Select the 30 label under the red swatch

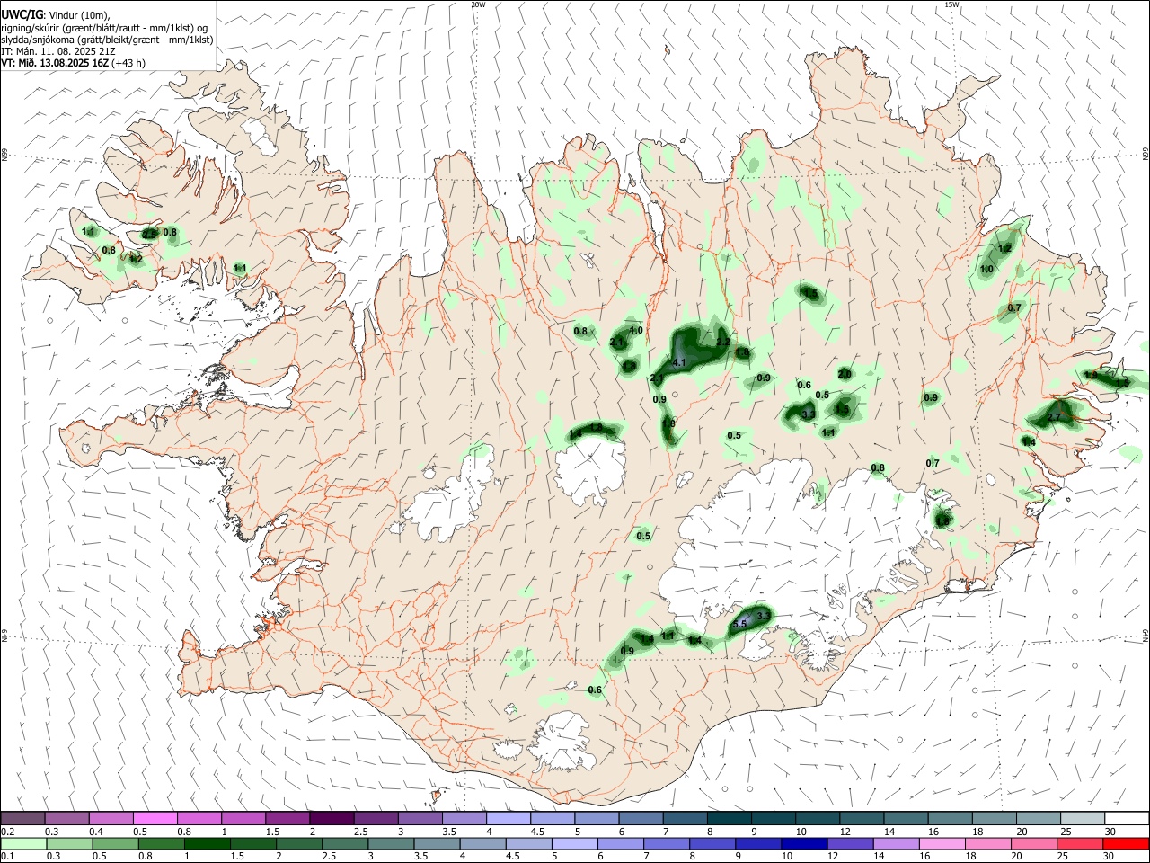coord(1109,856)
